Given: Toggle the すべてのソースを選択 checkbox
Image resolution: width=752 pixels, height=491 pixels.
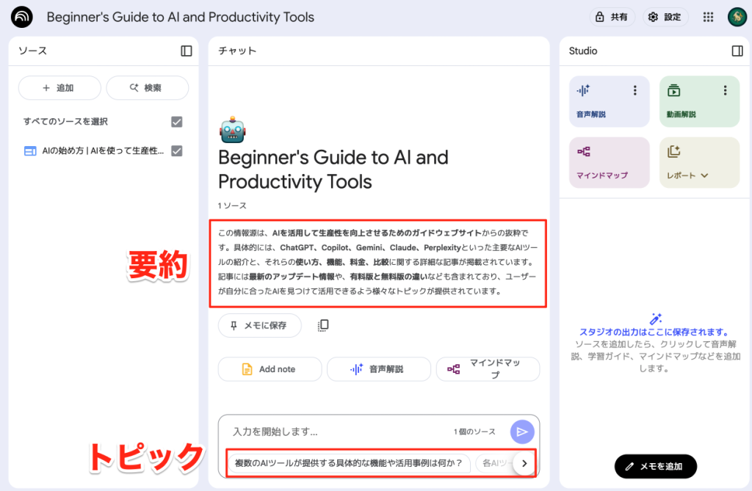Looking at the screenshot, I should point(176,122).
